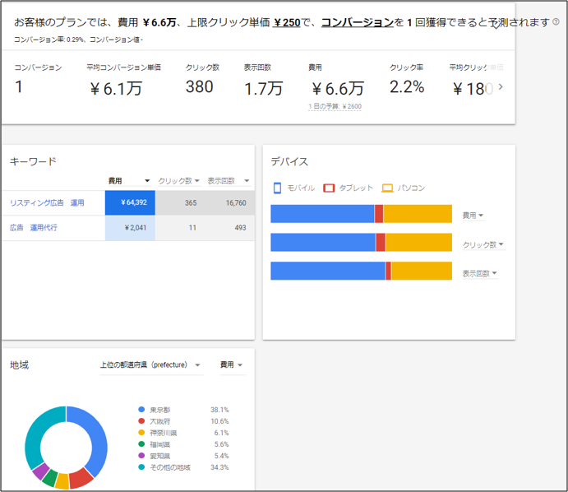568x492 pixels.
Task: Expand the device 表示回数 metric dropdown
Action: click(480, 273)
